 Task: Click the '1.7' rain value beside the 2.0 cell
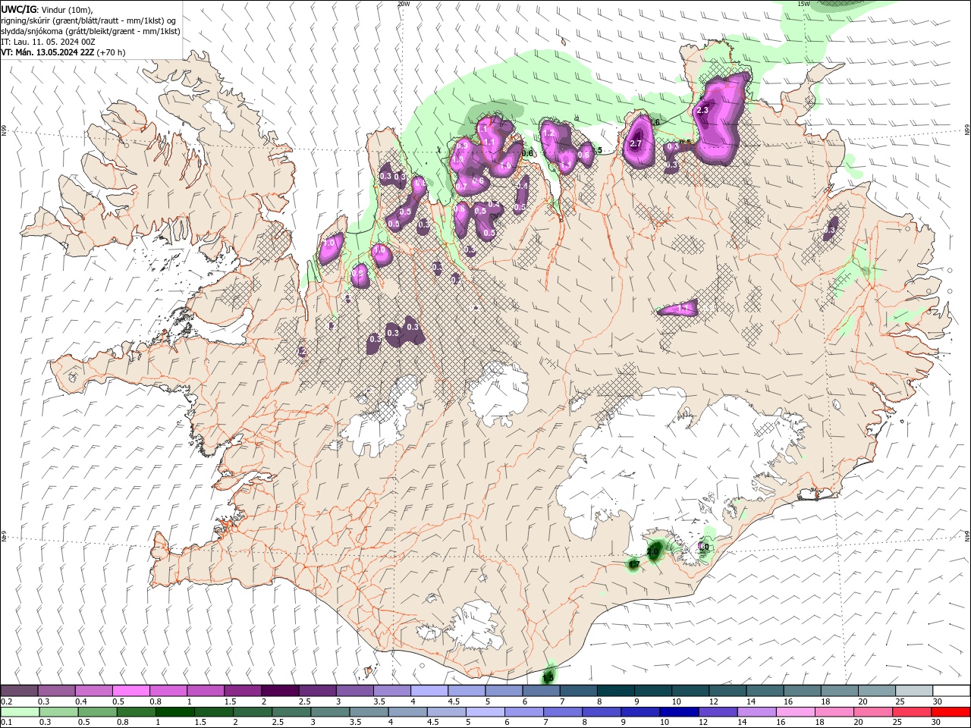point(634,565)
